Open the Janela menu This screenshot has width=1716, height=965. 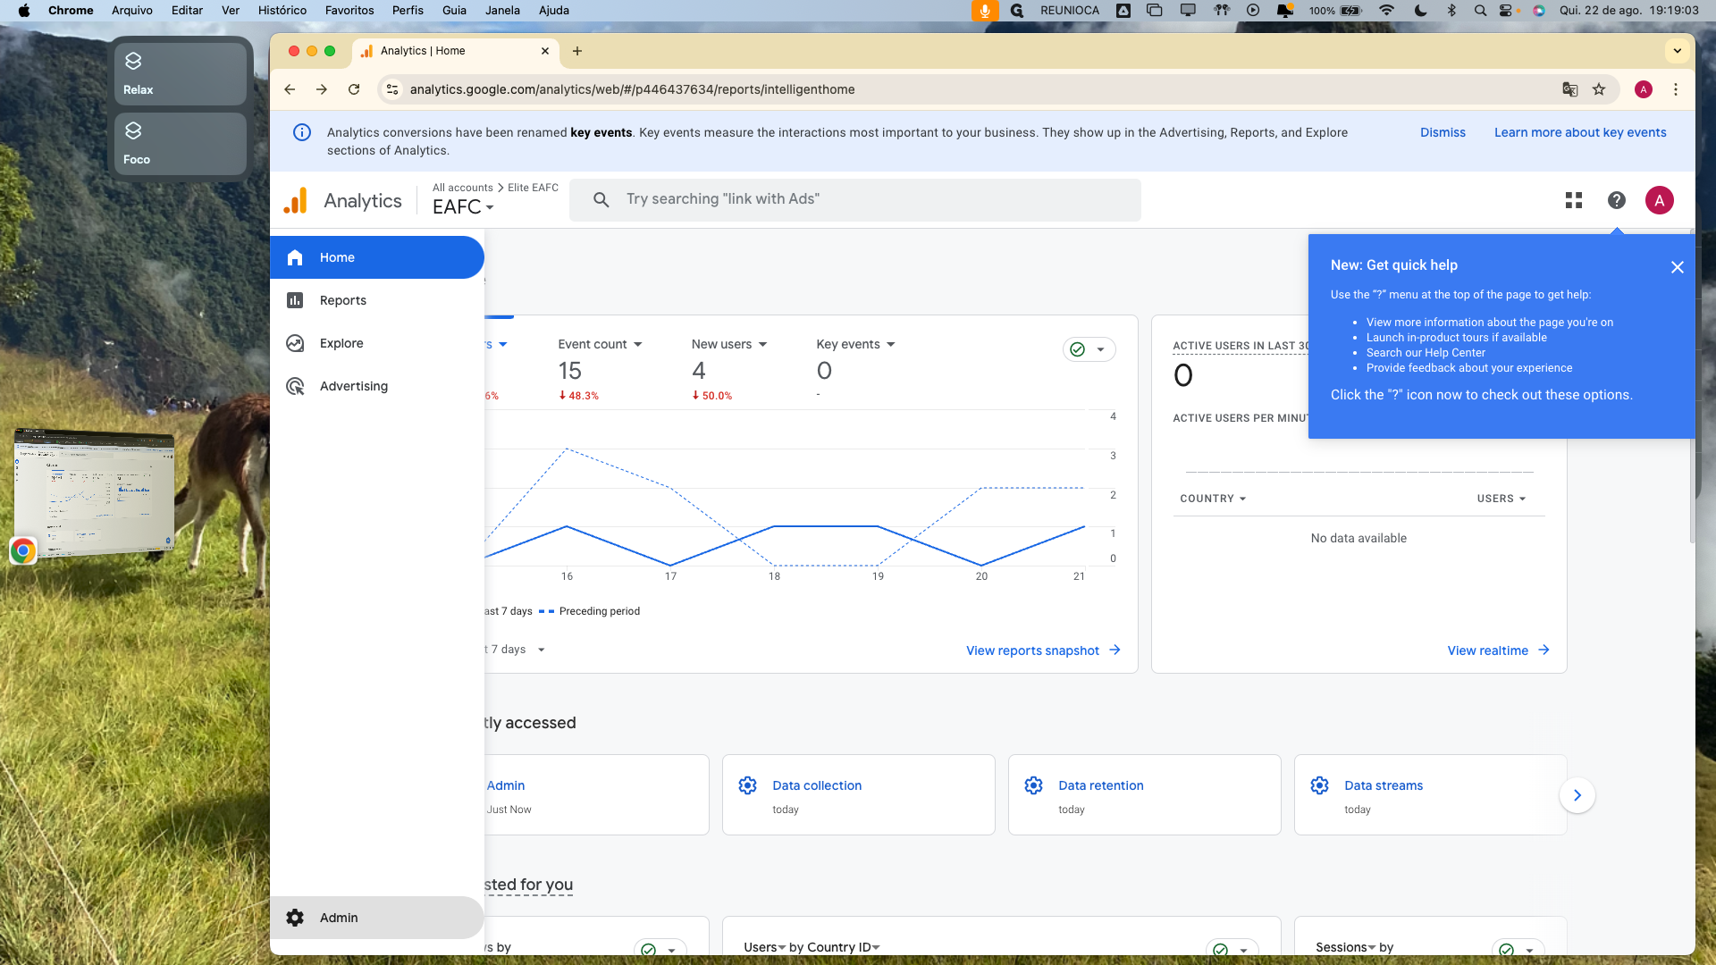pyautogui.click(x=502, y=11)
